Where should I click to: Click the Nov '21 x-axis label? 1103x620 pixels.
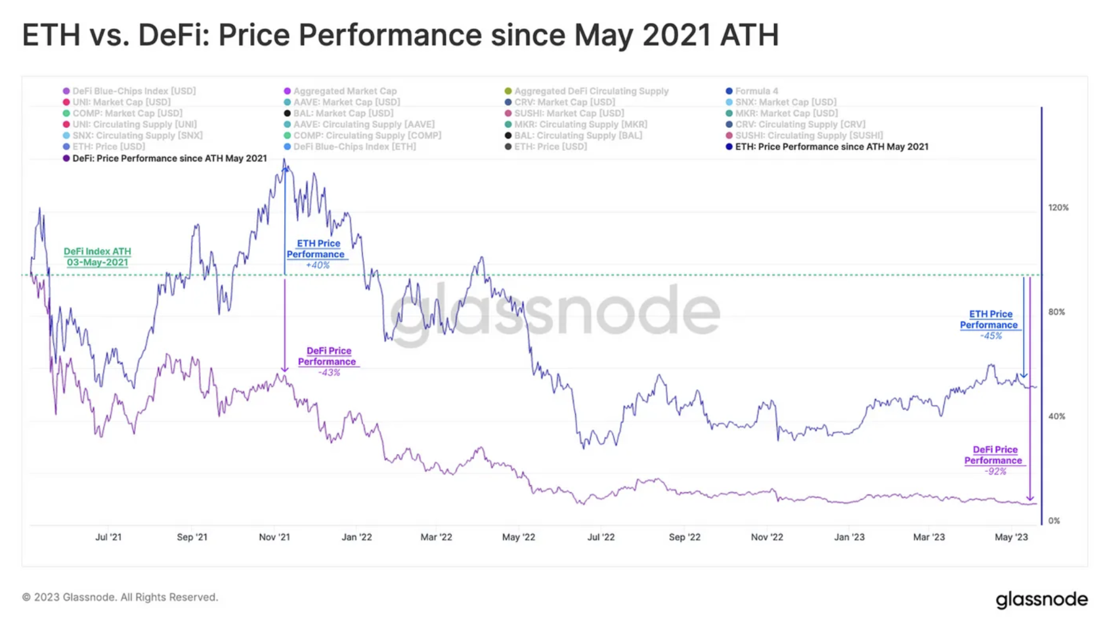[274, 537]
